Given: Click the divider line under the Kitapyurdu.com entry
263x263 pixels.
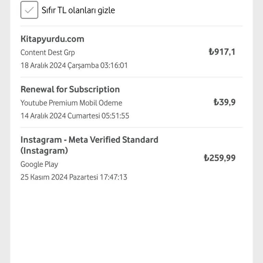Looking at the screenshot, I should [131, 77].
